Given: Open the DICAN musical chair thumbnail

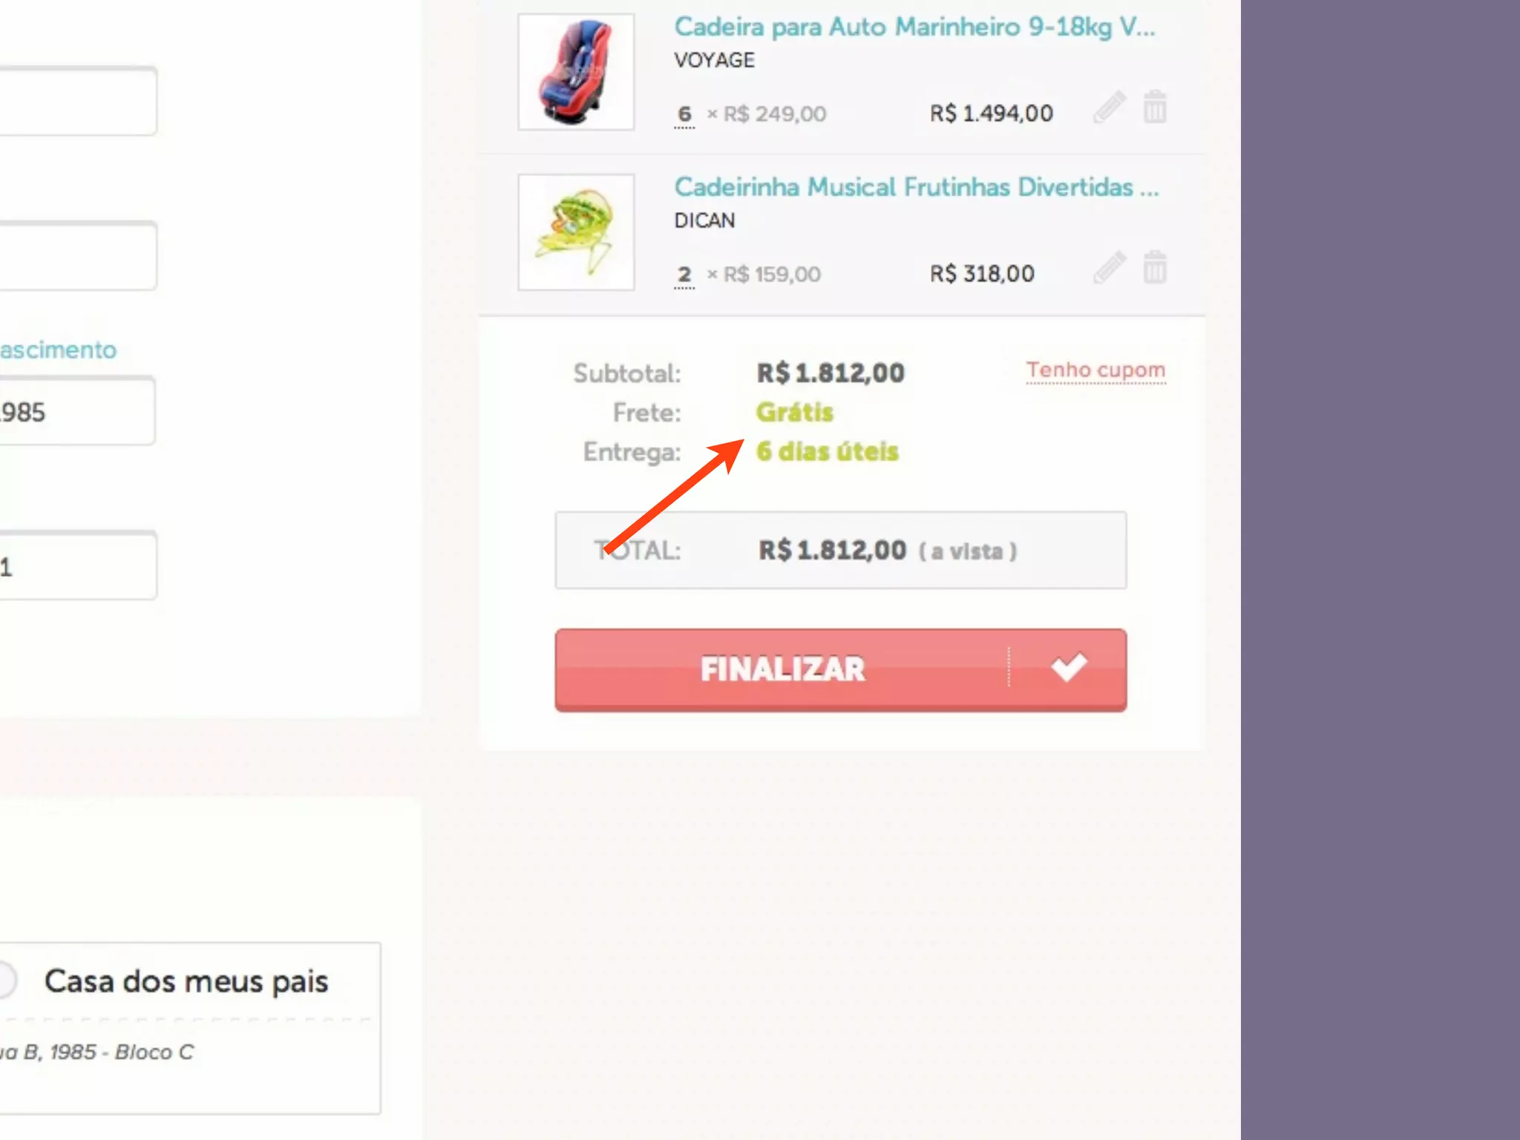Looking at the screenshot, I should [576, 232].
